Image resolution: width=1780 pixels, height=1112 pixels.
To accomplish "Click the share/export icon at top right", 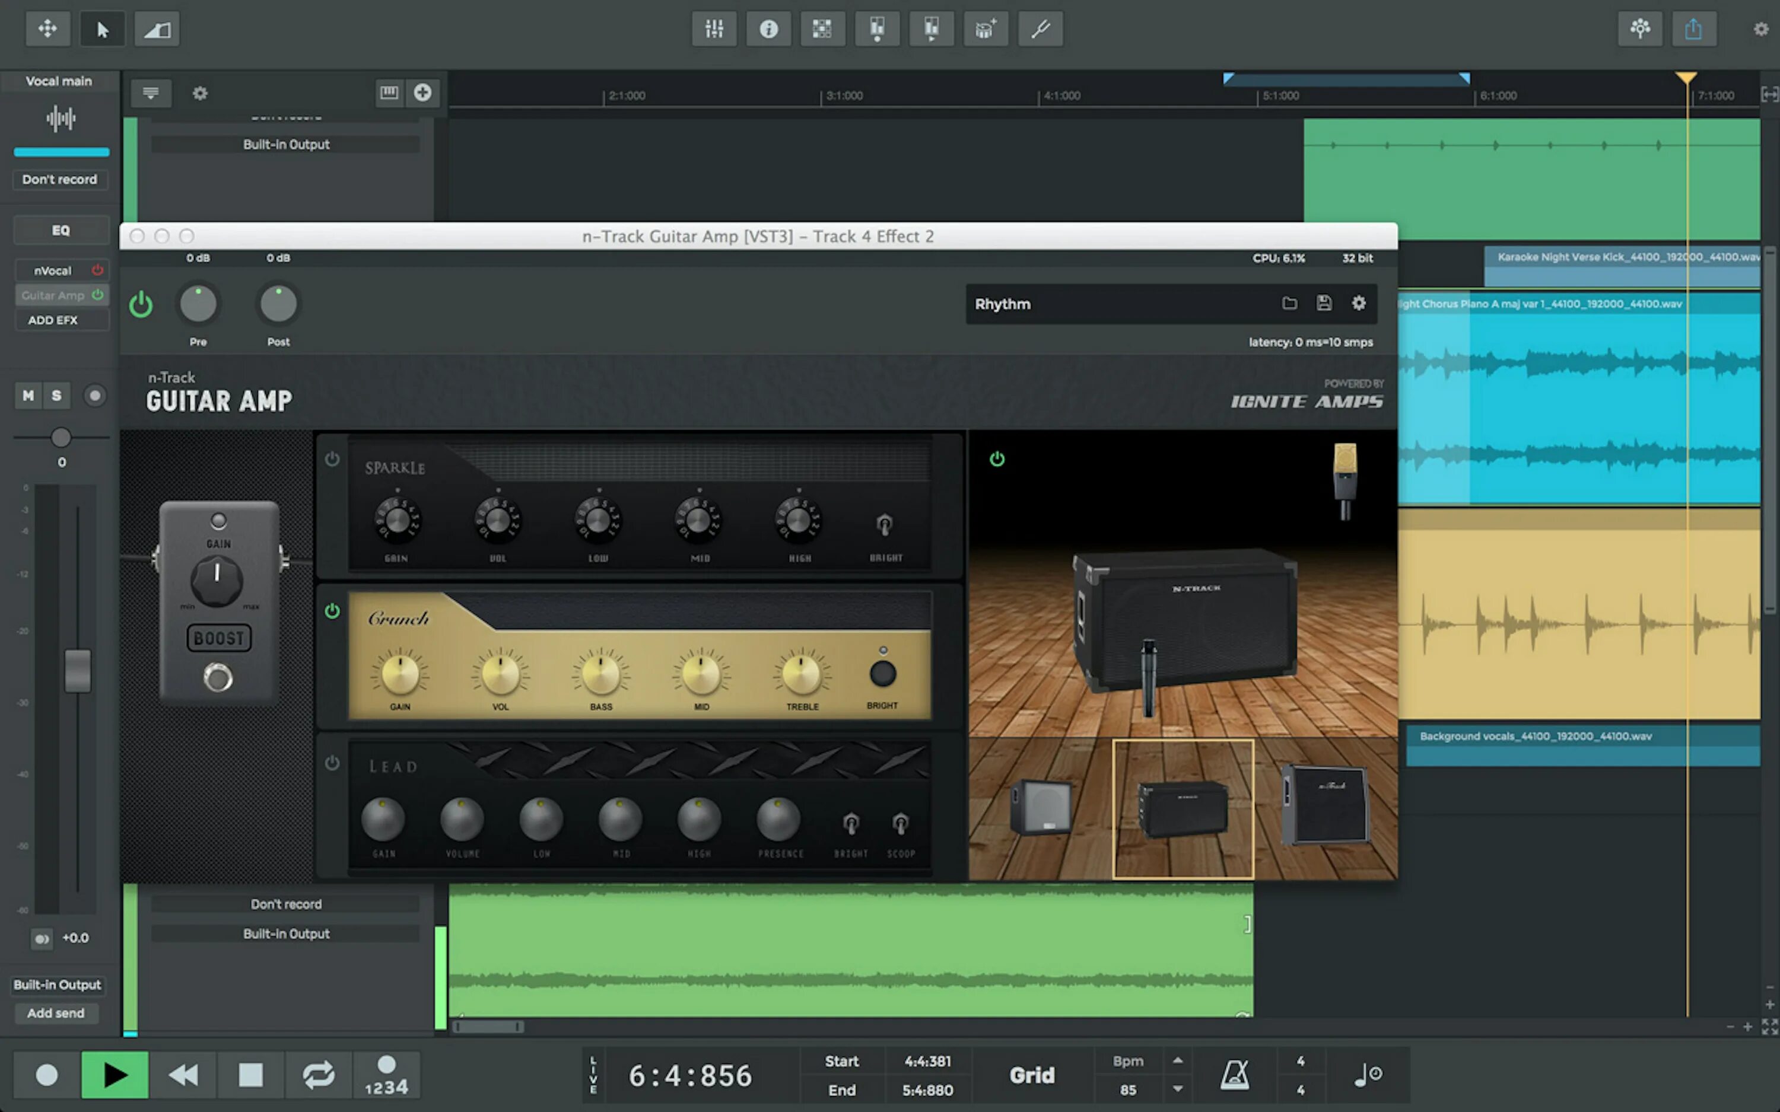I will click(1693, 30).
